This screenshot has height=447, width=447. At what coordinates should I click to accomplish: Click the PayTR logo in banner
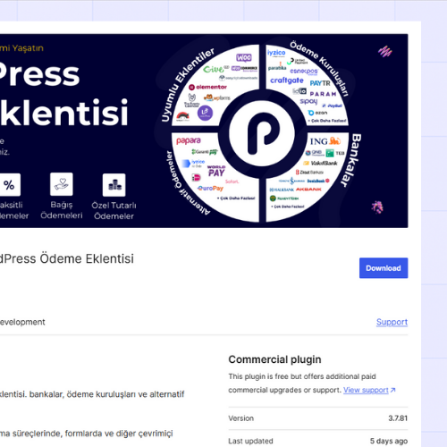(320, 83)
